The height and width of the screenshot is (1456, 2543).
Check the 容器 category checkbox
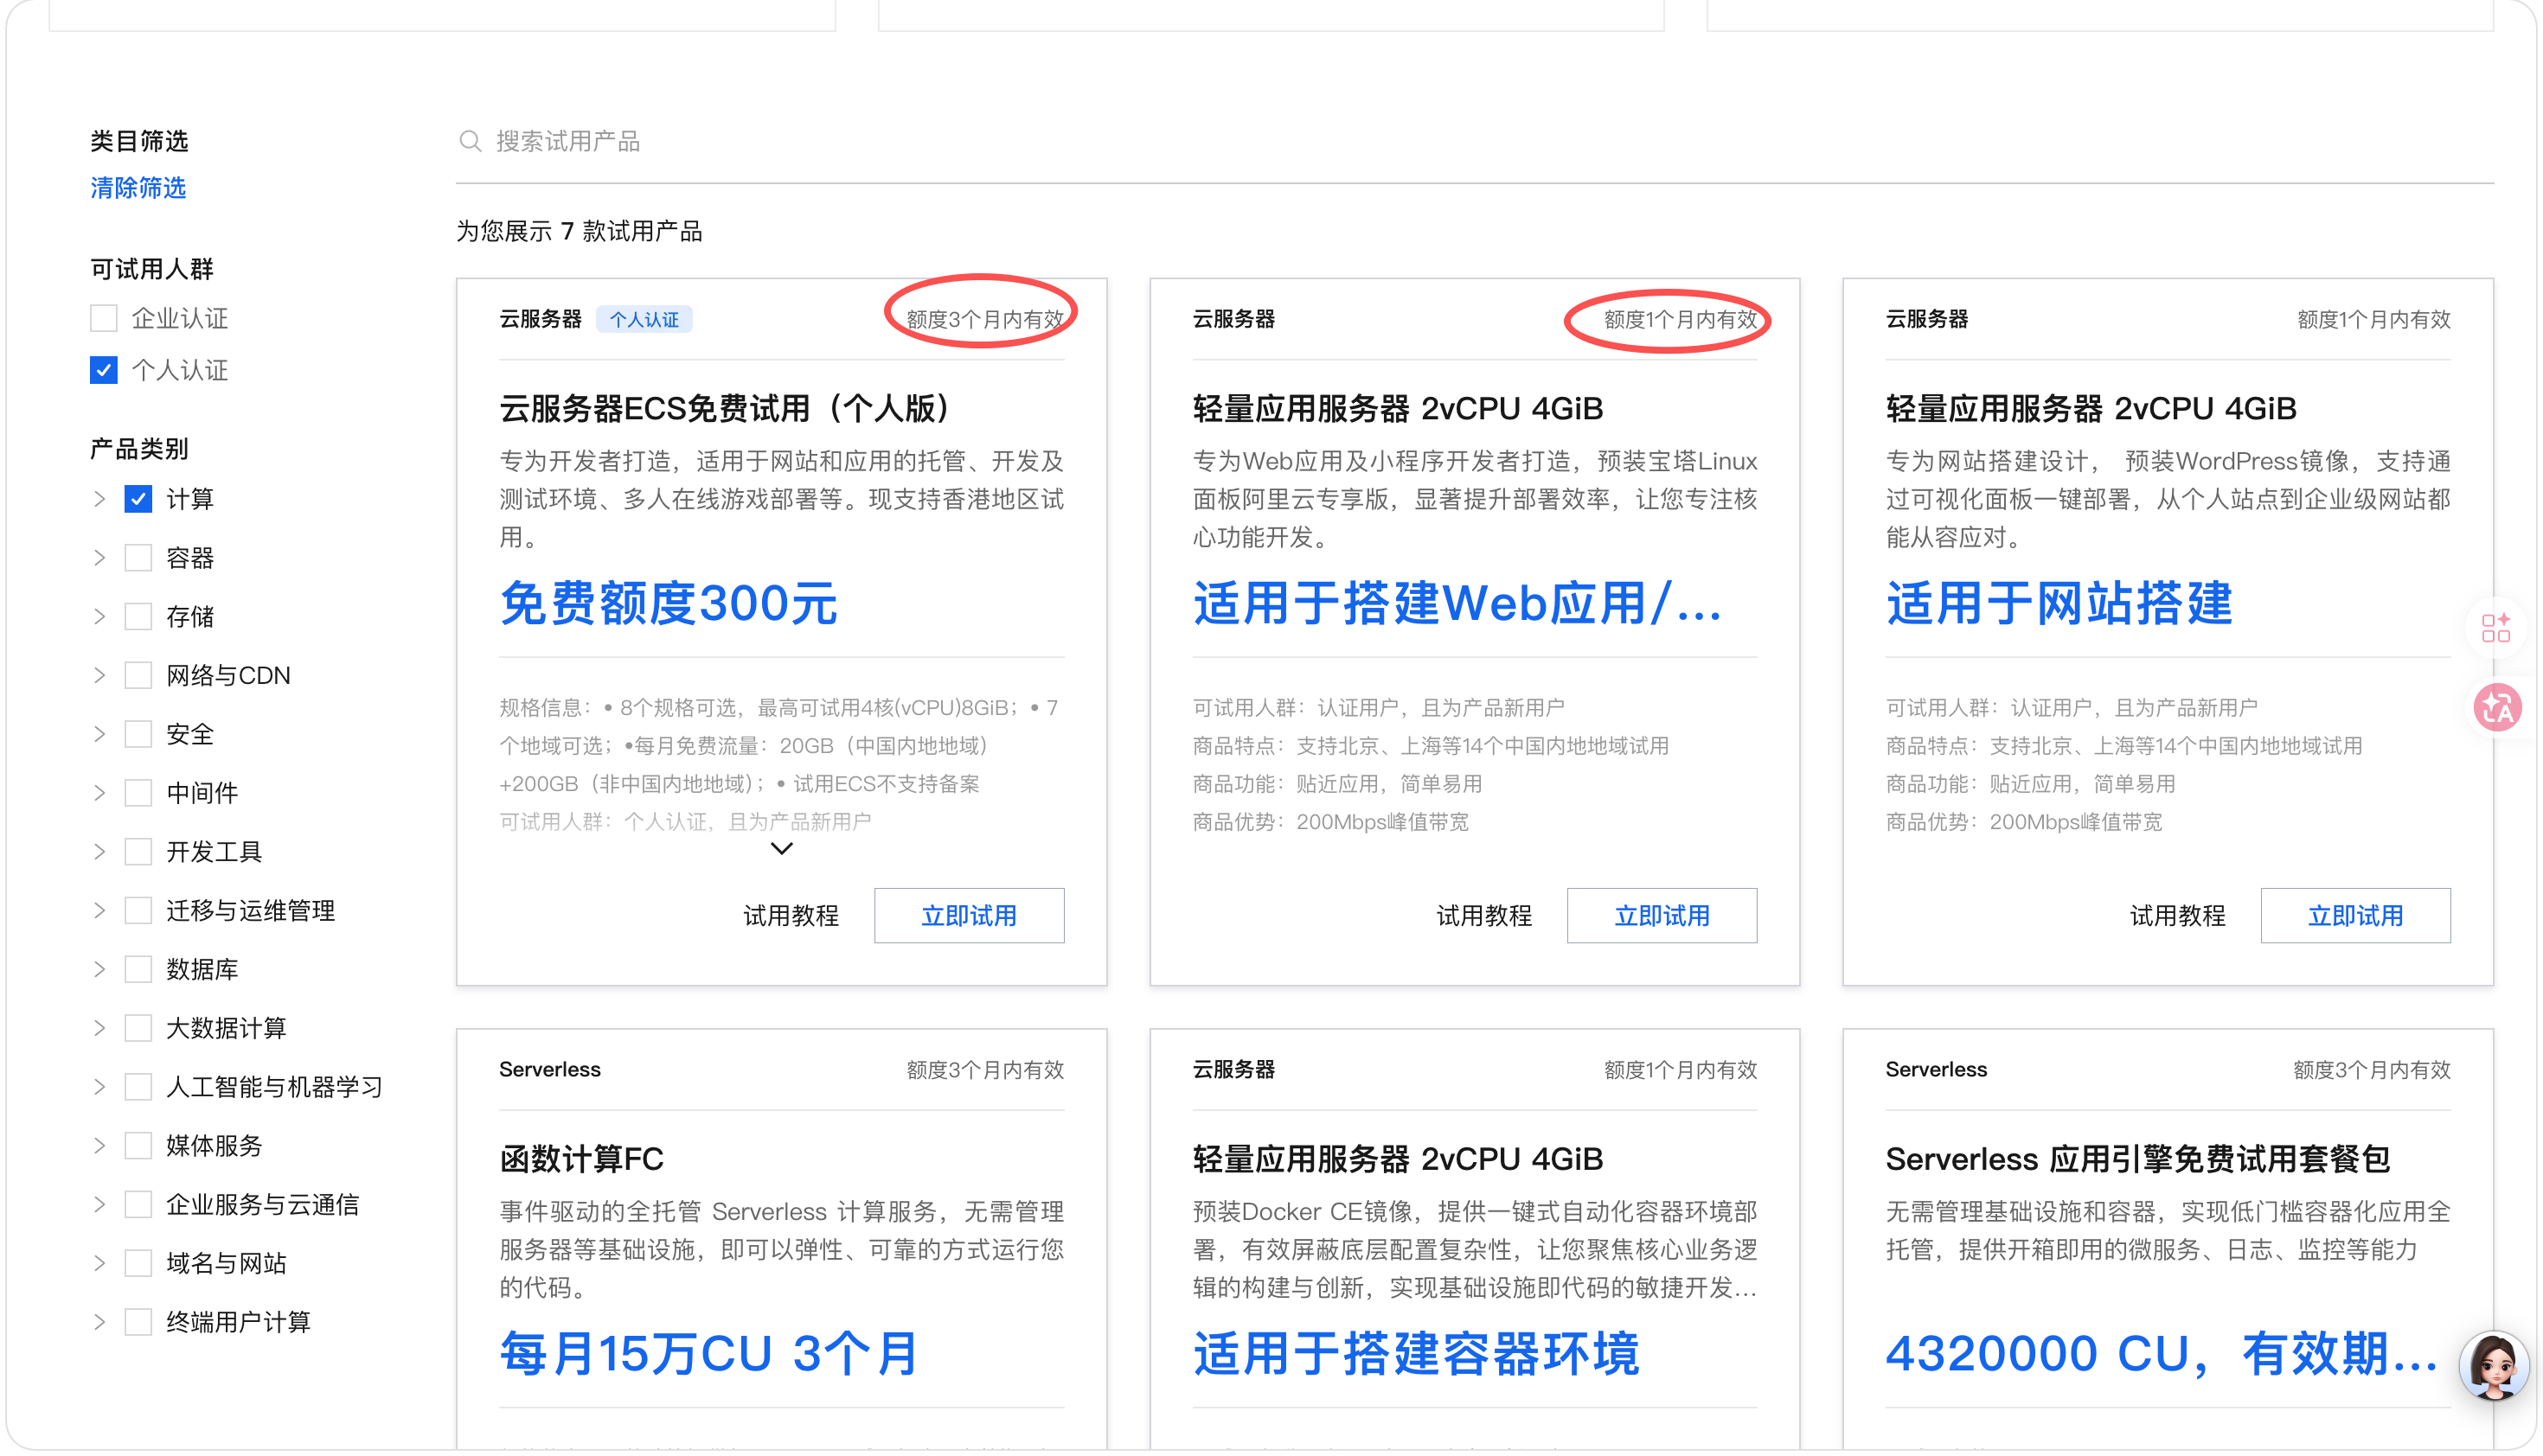pyautogui.click(x=138, y=557)
